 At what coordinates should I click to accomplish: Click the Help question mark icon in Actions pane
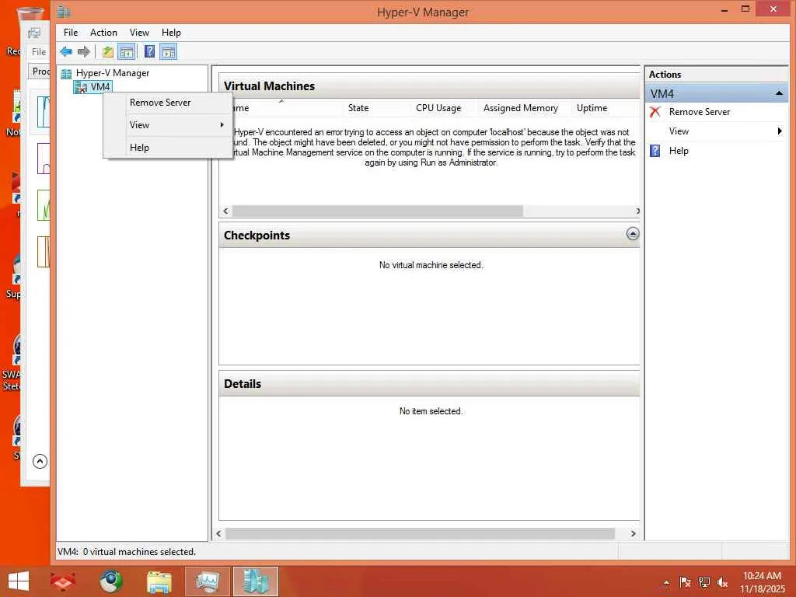coord(655,151)
